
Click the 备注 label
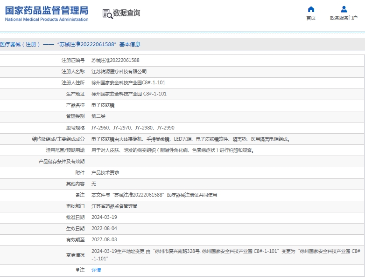tap(80, 195)
